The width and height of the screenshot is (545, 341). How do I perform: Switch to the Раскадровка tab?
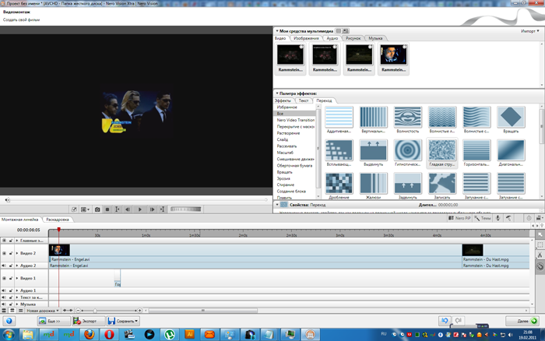click(x=58, y=220)
